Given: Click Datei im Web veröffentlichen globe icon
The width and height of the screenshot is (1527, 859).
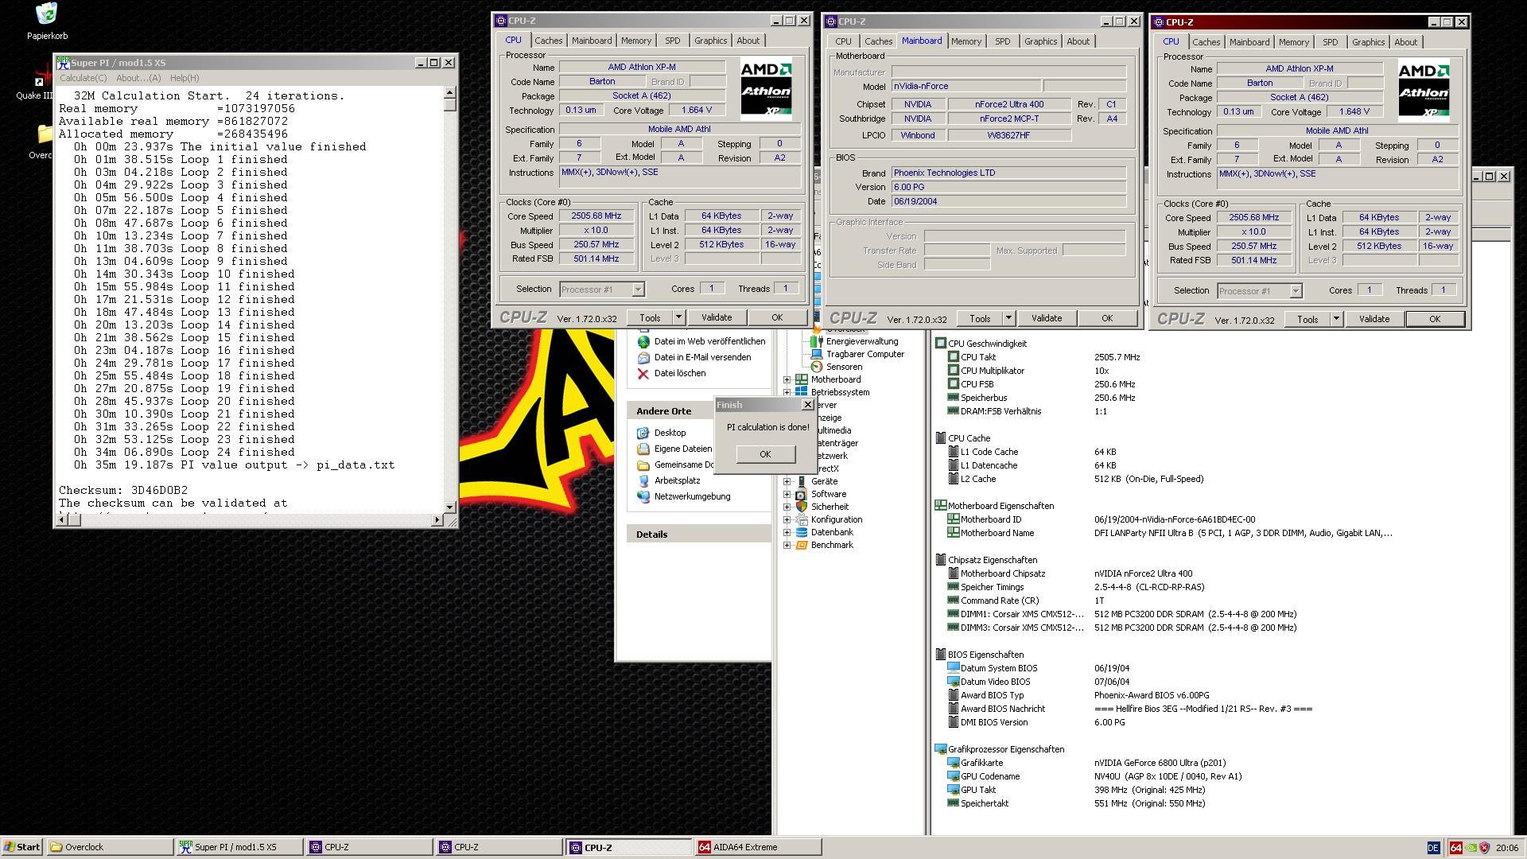Looking at the screenshot, I should [643, 341].
